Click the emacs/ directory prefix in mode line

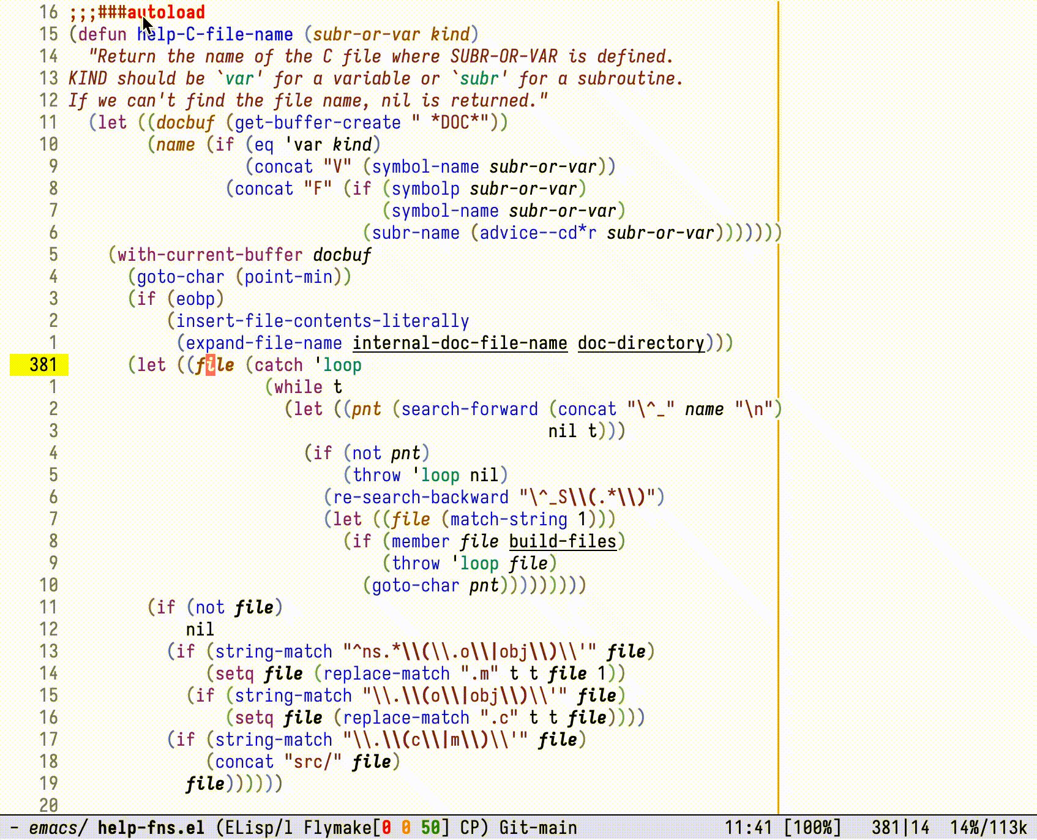58,828
